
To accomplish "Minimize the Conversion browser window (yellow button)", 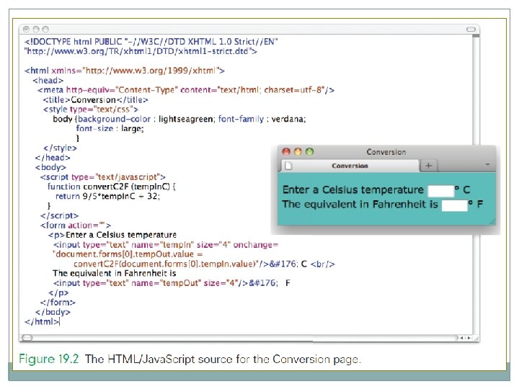I will (298, 151).
